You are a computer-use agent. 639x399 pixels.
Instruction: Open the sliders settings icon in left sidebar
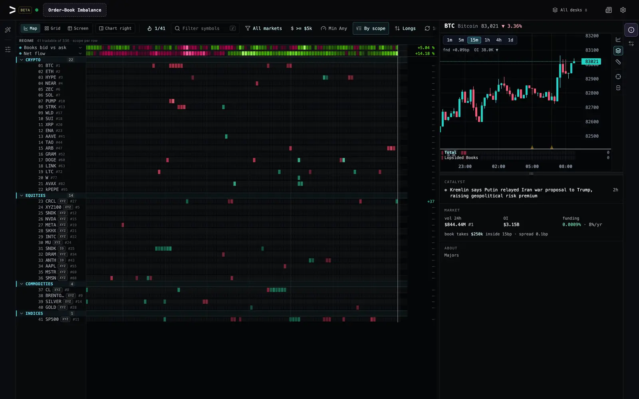8,49
